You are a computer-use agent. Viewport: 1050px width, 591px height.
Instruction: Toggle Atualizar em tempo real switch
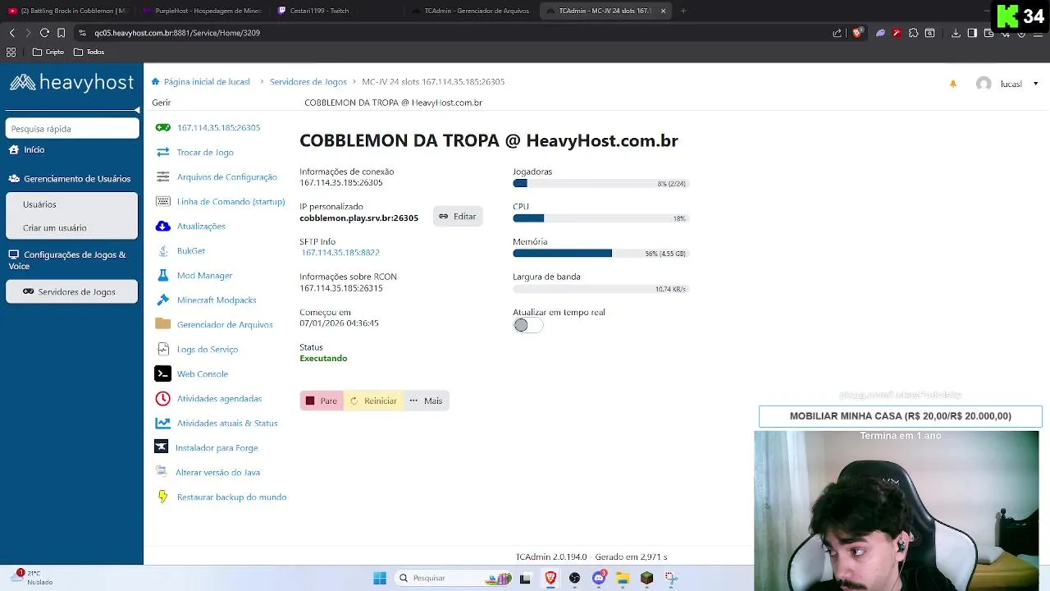point(527,325)
